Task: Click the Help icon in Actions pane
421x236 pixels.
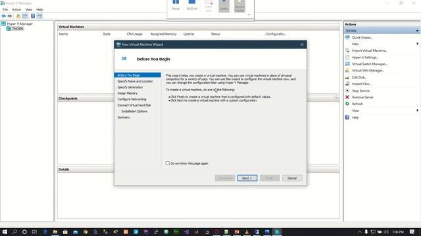Action: point(347,117)
